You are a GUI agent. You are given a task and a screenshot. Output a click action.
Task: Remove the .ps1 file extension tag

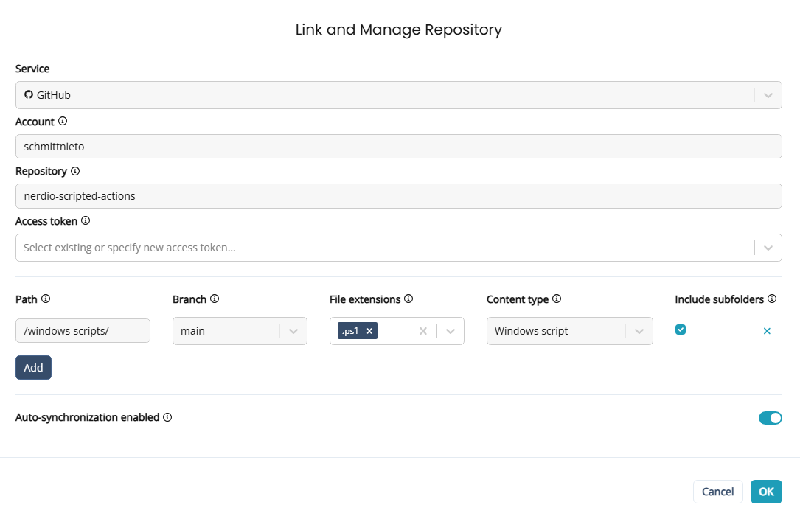click(369, 331)
